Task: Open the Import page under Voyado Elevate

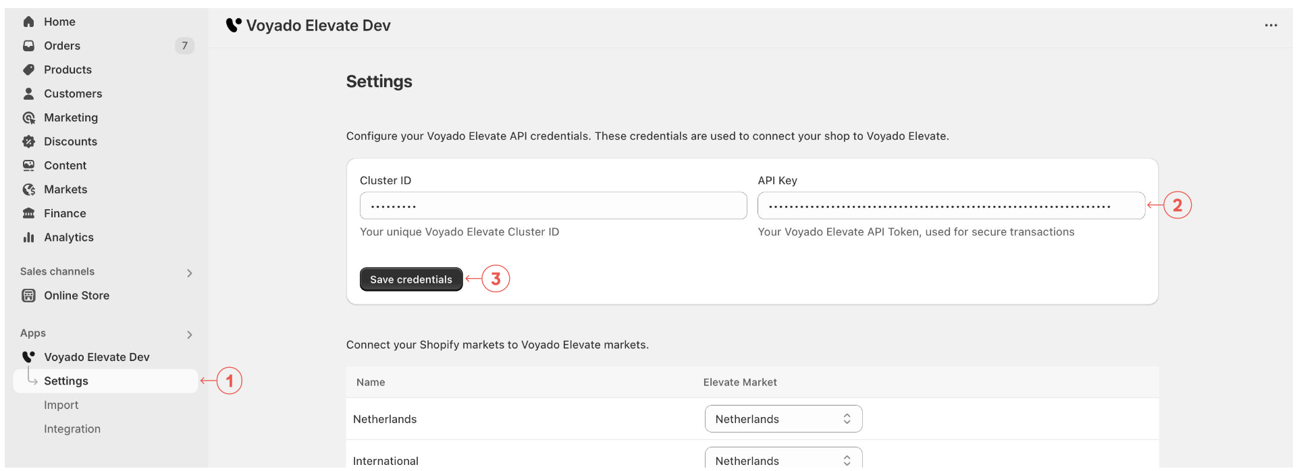Action: point(61,405)
